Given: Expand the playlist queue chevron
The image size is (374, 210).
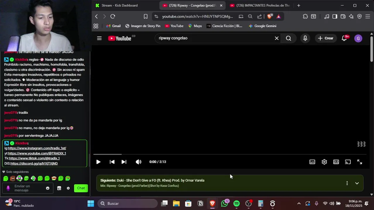Looking at the screenshot, I should [357, 183].
